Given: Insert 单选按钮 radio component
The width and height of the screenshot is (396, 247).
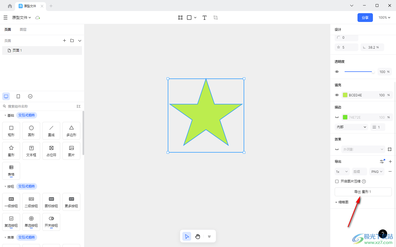Looking at the screenshot, I should [x=31, y=222].
